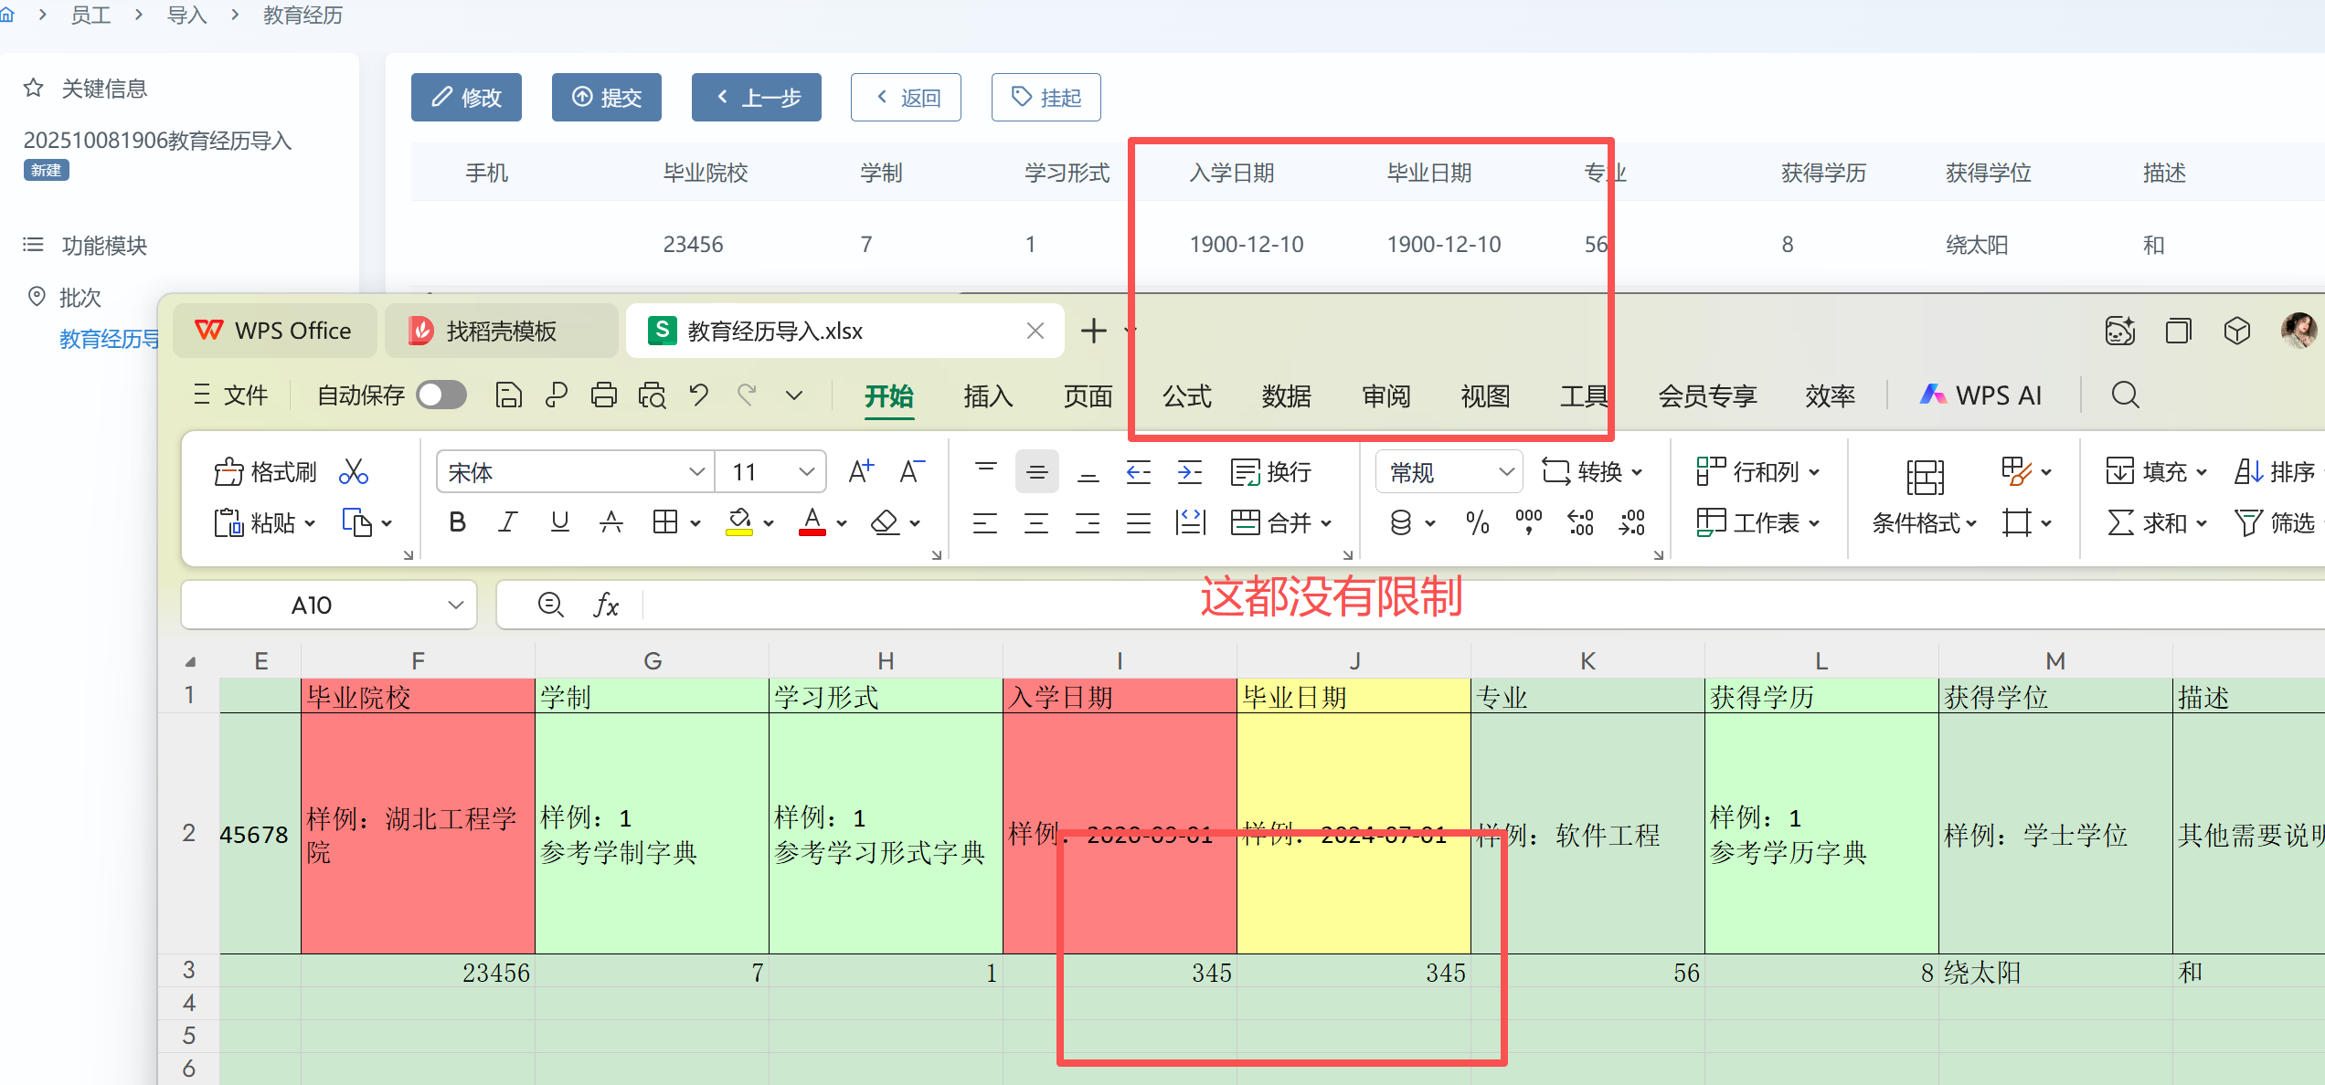Click the 提交 button
Viewport: 2325px width, 1085px height.
click(607, 97)
